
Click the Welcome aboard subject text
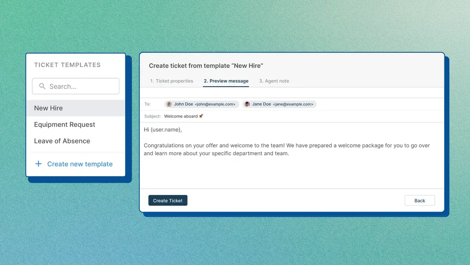point(181,116)
